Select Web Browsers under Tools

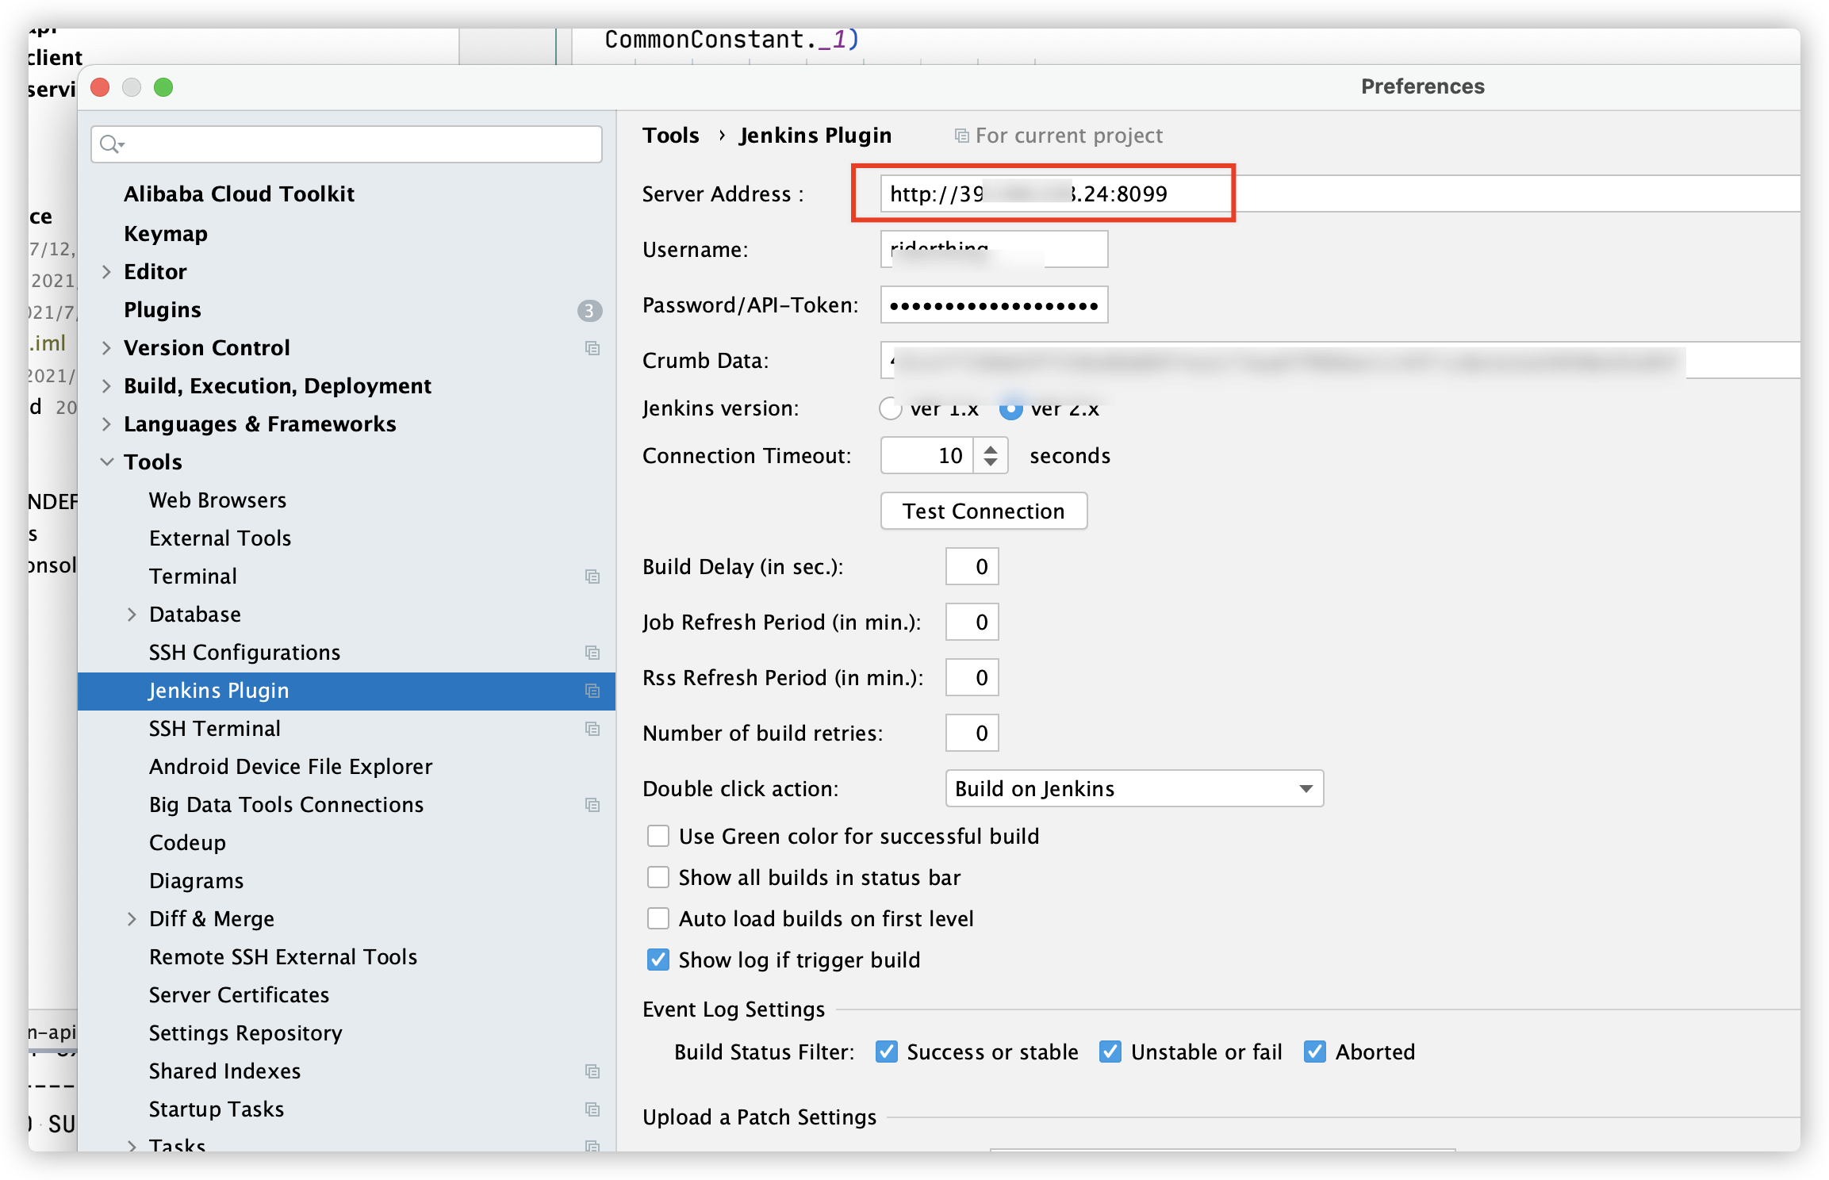(217, 500)
